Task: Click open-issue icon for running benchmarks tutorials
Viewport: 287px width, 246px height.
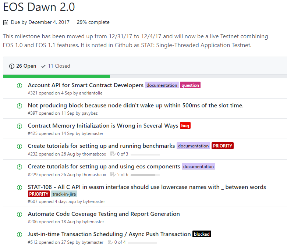Action: [20, 146]
